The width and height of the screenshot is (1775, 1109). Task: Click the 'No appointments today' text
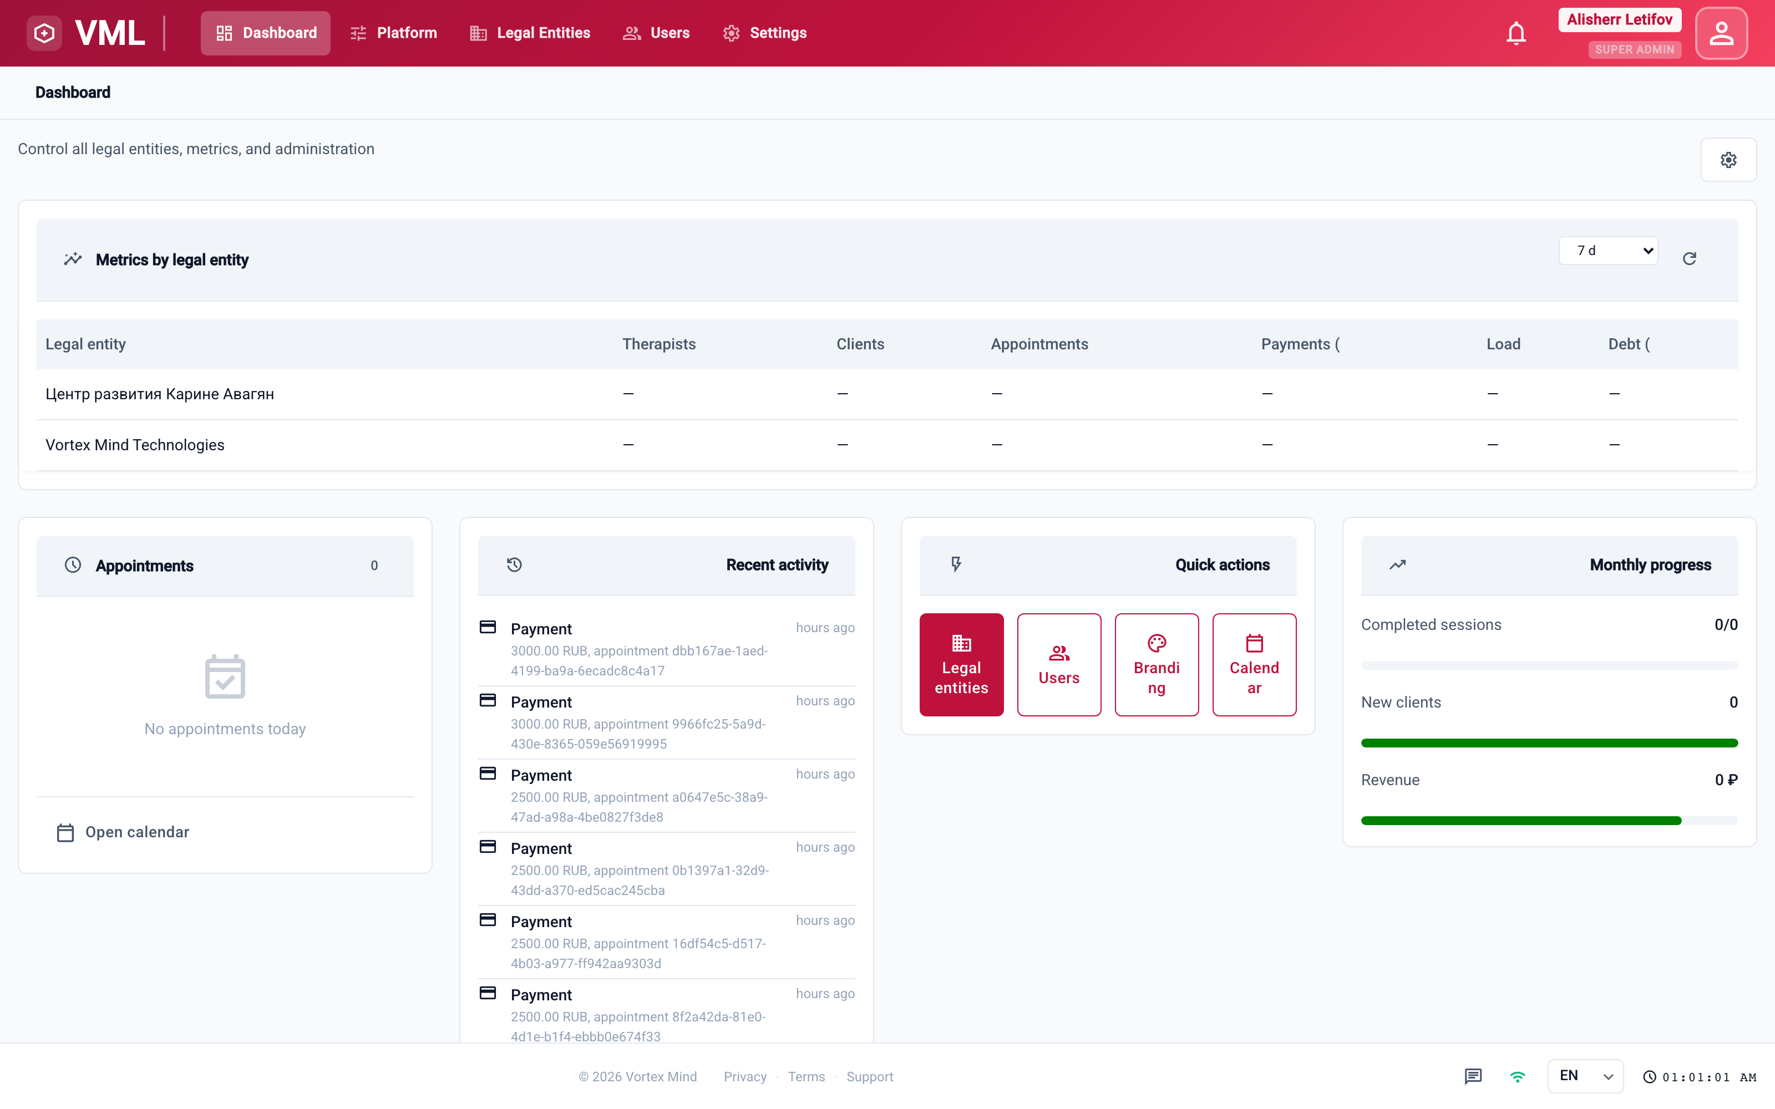[x=225, y=729]
